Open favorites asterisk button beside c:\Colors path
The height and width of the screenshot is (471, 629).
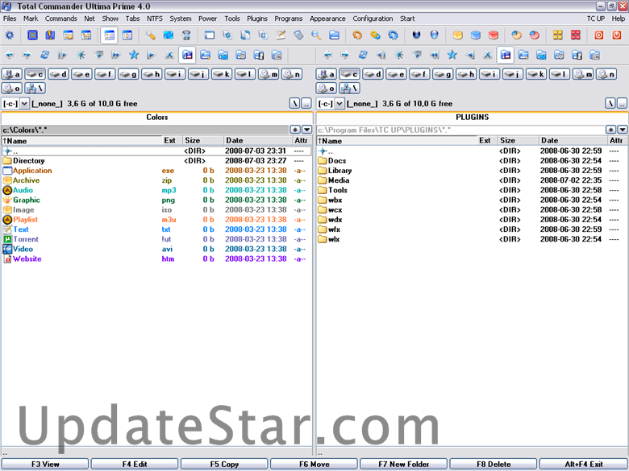point(295,130)
